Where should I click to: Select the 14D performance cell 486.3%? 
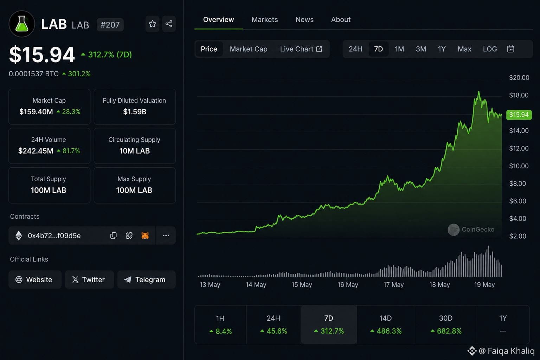click(x=386, y=324)
